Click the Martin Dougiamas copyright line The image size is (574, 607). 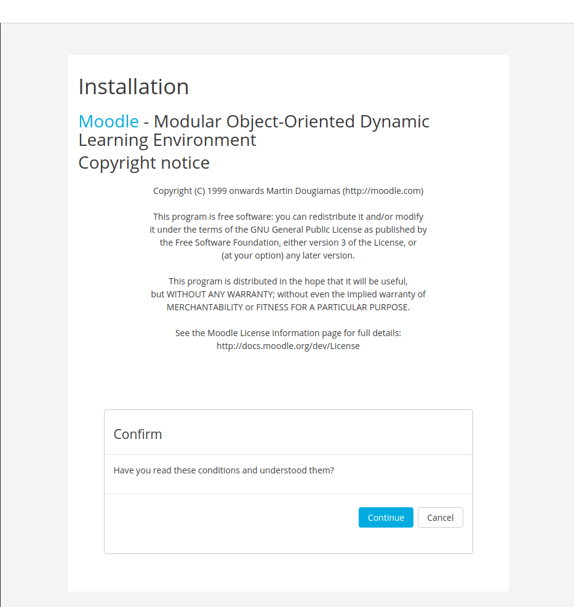[x=288, y=190]
